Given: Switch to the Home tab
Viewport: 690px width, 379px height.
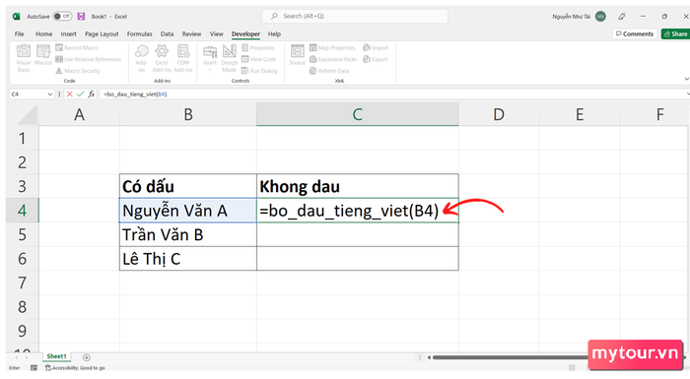Looking at the screenshot, I should click(43, 33).
